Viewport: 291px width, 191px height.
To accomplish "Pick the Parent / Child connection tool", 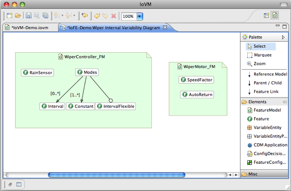I will click(x=264, y=83).
